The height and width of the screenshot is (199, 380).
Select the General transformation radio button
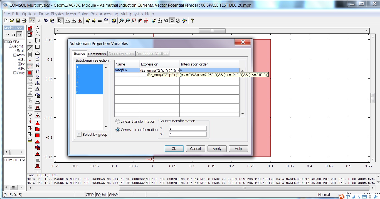[x=118, y=130]
